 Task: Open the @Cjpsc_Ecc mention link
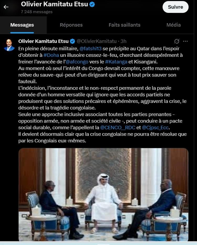[x=155, y=127]
